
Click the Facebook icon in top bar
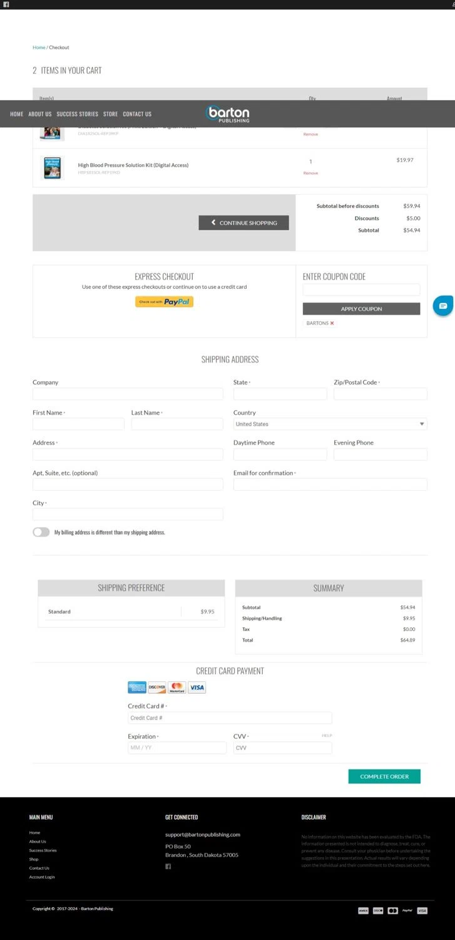(x=6, y=4)
